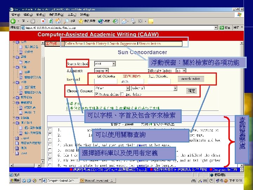Open the 工具(T) Tools menu
Viewport: 253px width, 190px height.
[72, 15]
